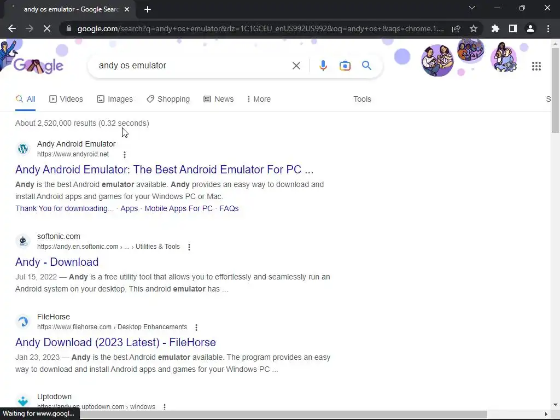Open the Extensions puzzle icon
Screen dimensions: 560x420
coord(495,28)
